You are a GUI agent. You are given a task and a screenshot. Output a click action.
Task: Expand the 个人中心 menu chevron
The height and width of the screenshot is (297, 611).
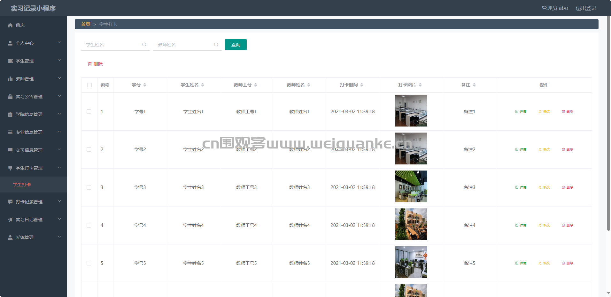(x=59, y=42)
